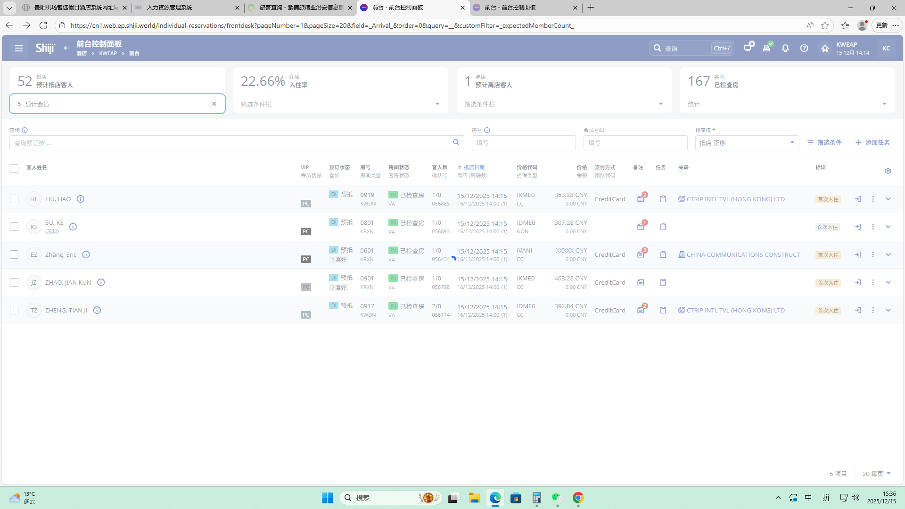Click the notifications bell icon

(x=785, y=48)
